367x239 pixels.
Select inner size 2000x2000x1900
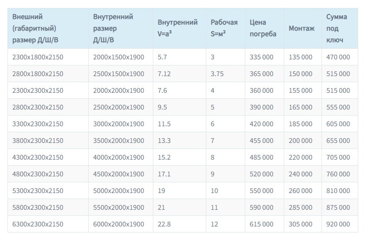pyautogui.click(x=118, y=90)
